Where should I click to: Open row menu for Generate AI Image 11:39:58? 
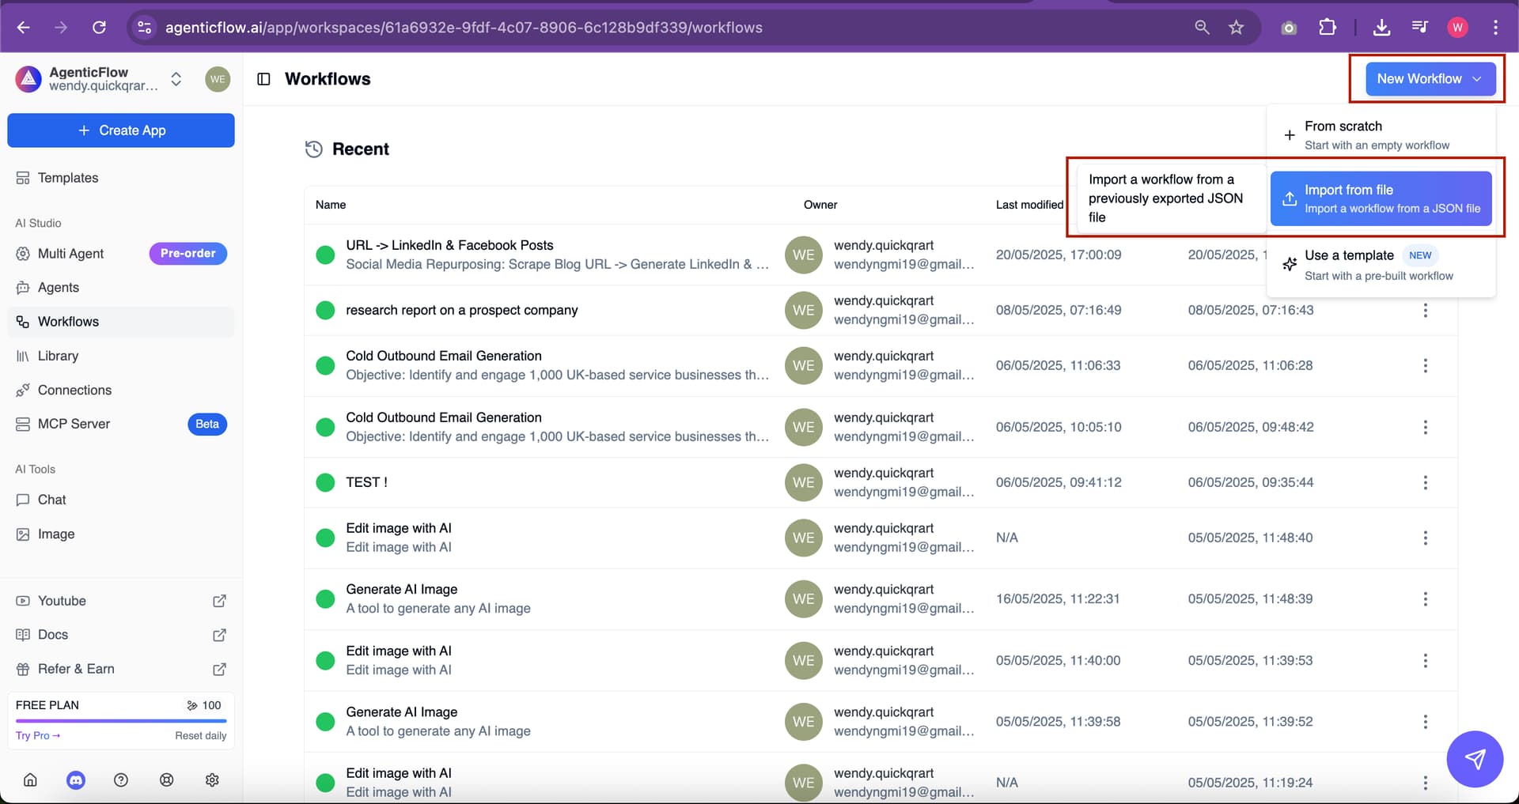pyautogui.click(x=1426, y=722)
